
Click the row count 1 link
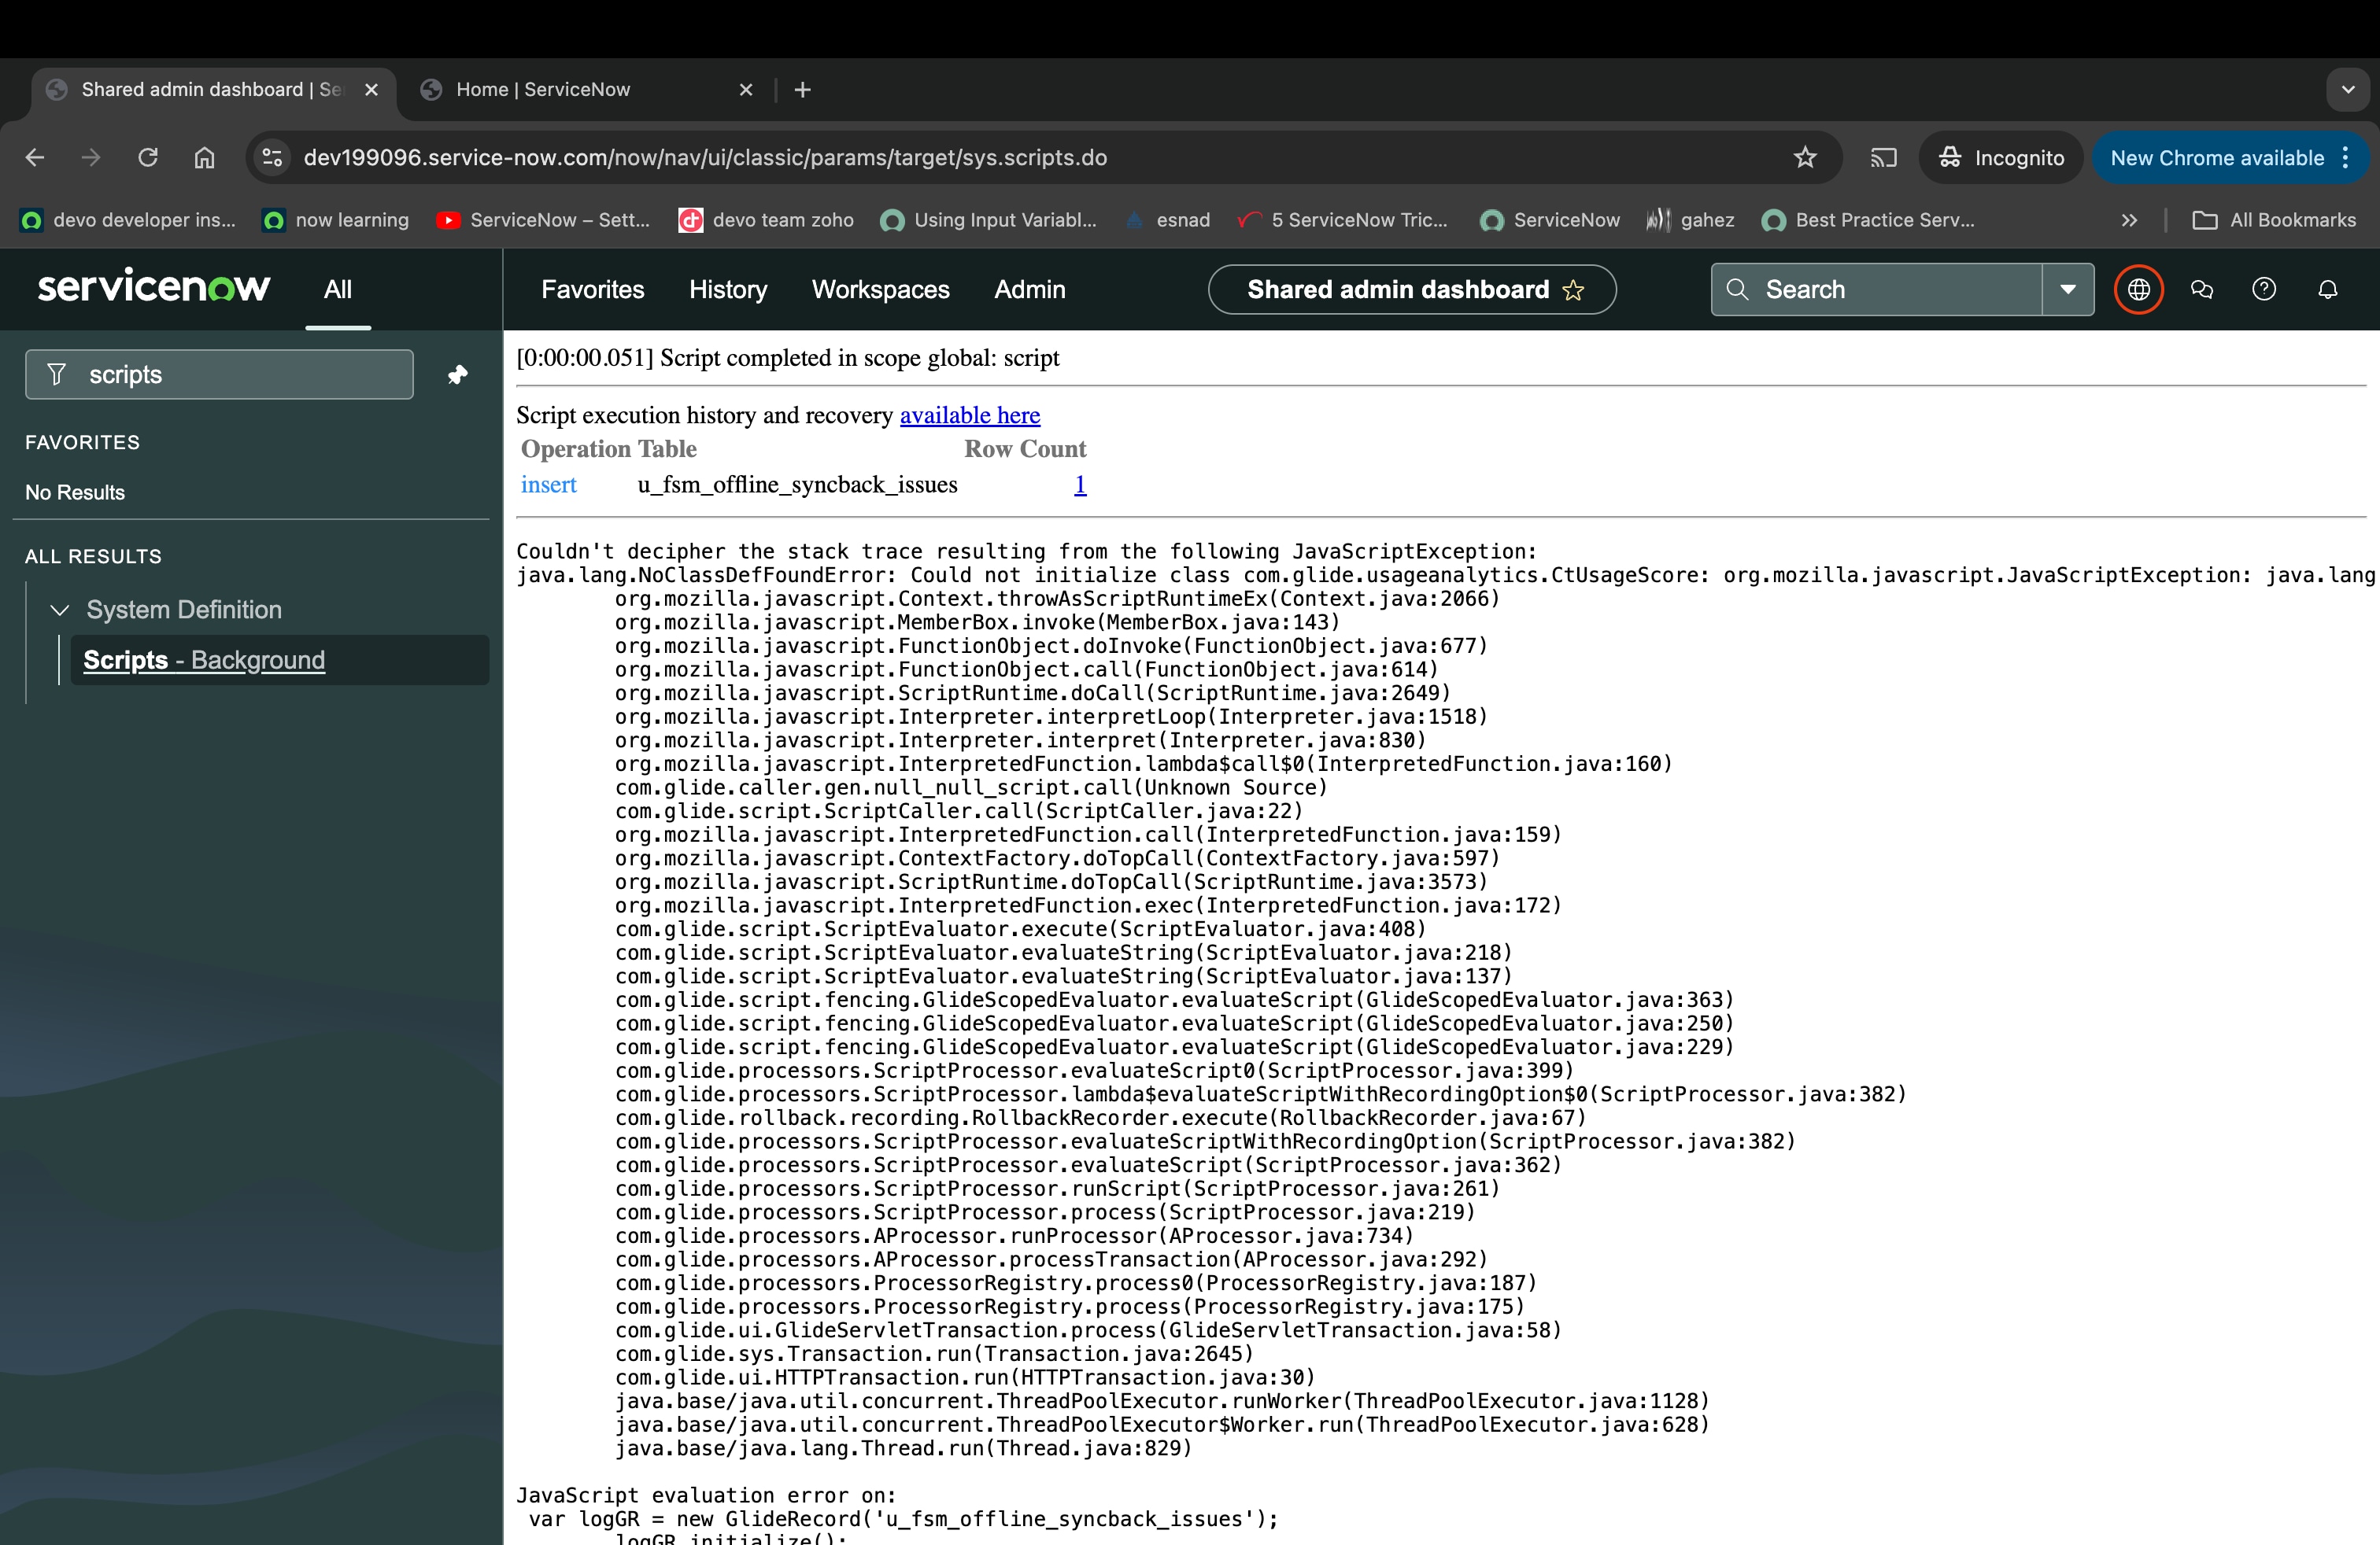click(1080, 485)
